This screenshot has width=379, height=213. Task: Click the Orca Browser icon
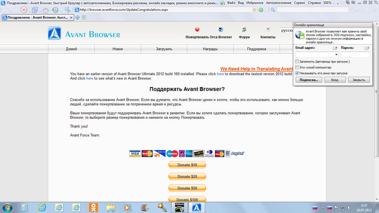coord(221,29)
